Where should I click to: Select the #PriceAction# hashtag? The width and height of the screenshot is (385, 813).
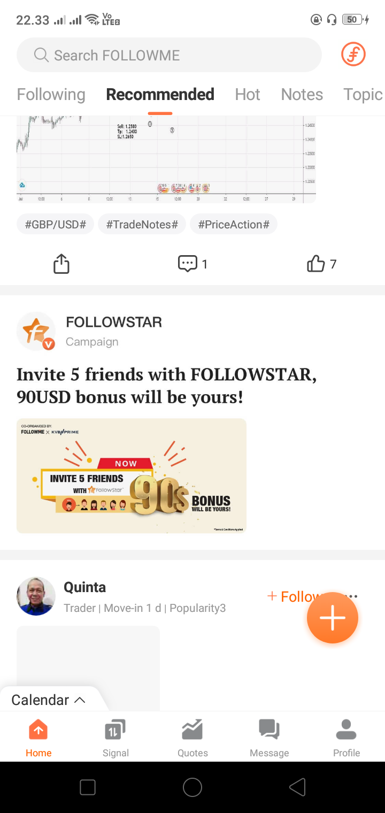[234, 224]
